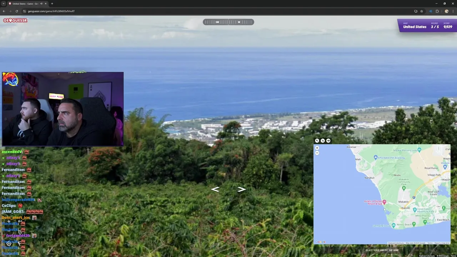Go back in browser history
Viewport: 457px width, 257px height.
(4, 11)
